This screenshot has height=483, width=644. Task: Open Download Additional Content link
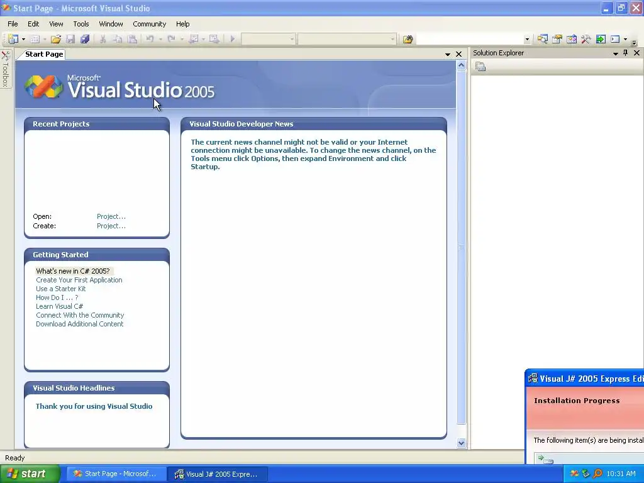coord(79,324)
